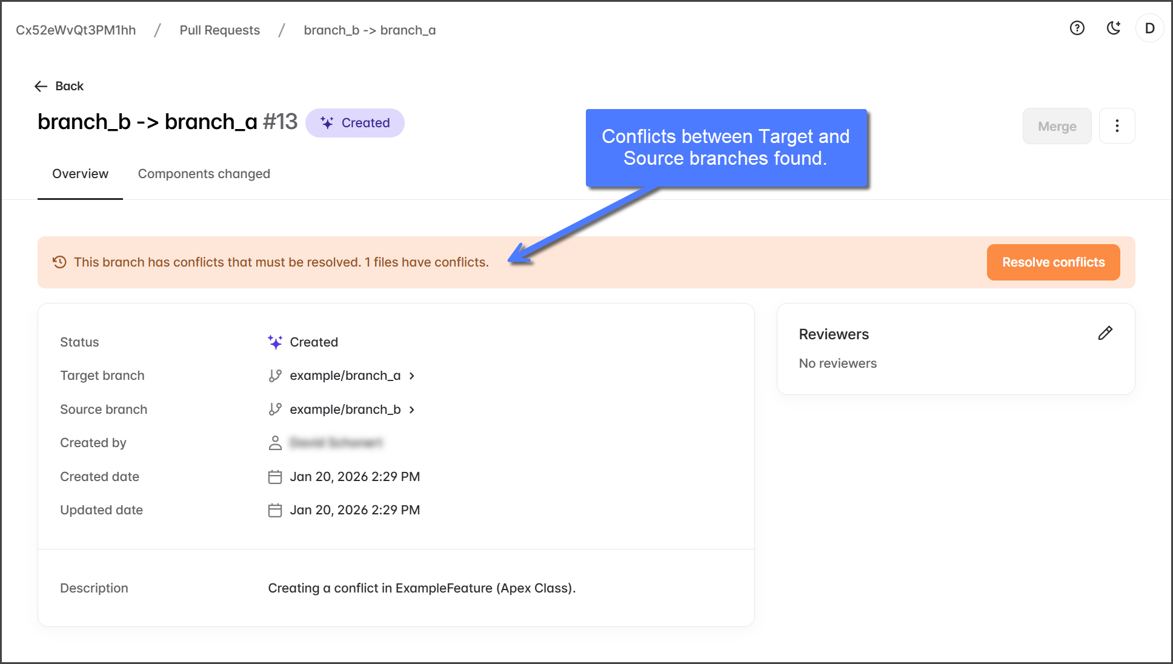Screen dimensions: 1173x664
Task: Click the back arrow icon
Action: pyautogui.click(x=41, y=87)
